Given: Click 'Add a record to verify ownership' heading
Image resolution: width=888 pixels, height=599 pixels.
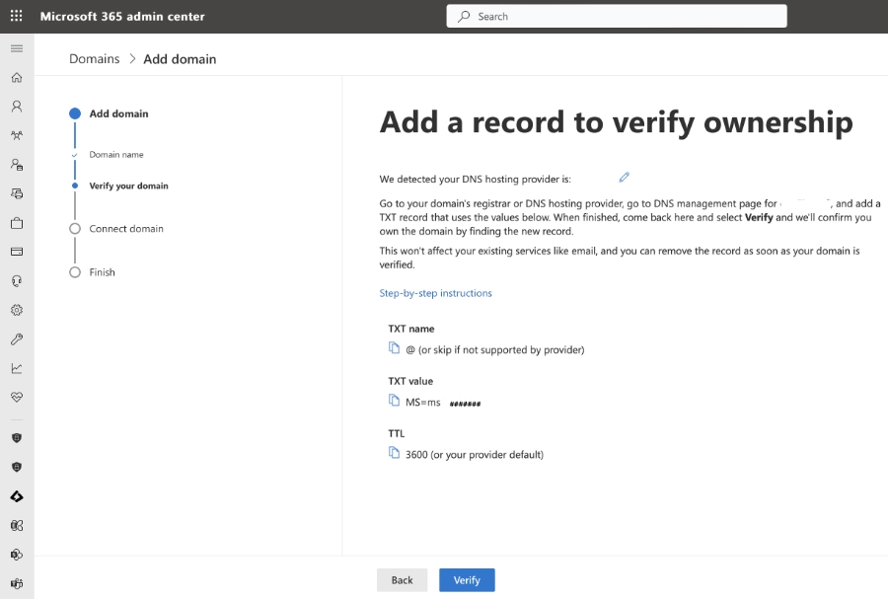Looking at the screenshot, I should [x=616, y=122].
